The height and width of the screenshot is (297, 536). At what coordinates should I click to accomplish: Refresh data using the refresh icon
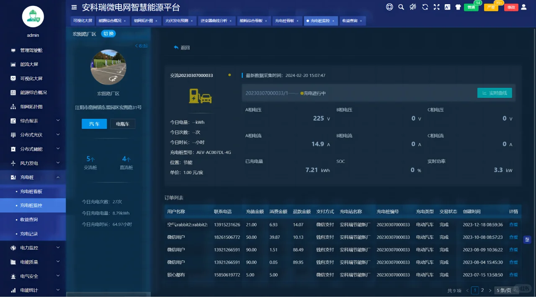pos(425,7)
